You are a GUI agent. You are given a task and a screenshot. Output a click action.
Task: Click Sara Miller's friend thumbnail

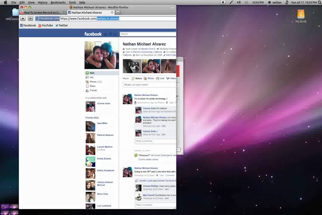click(x=90, y=126)
